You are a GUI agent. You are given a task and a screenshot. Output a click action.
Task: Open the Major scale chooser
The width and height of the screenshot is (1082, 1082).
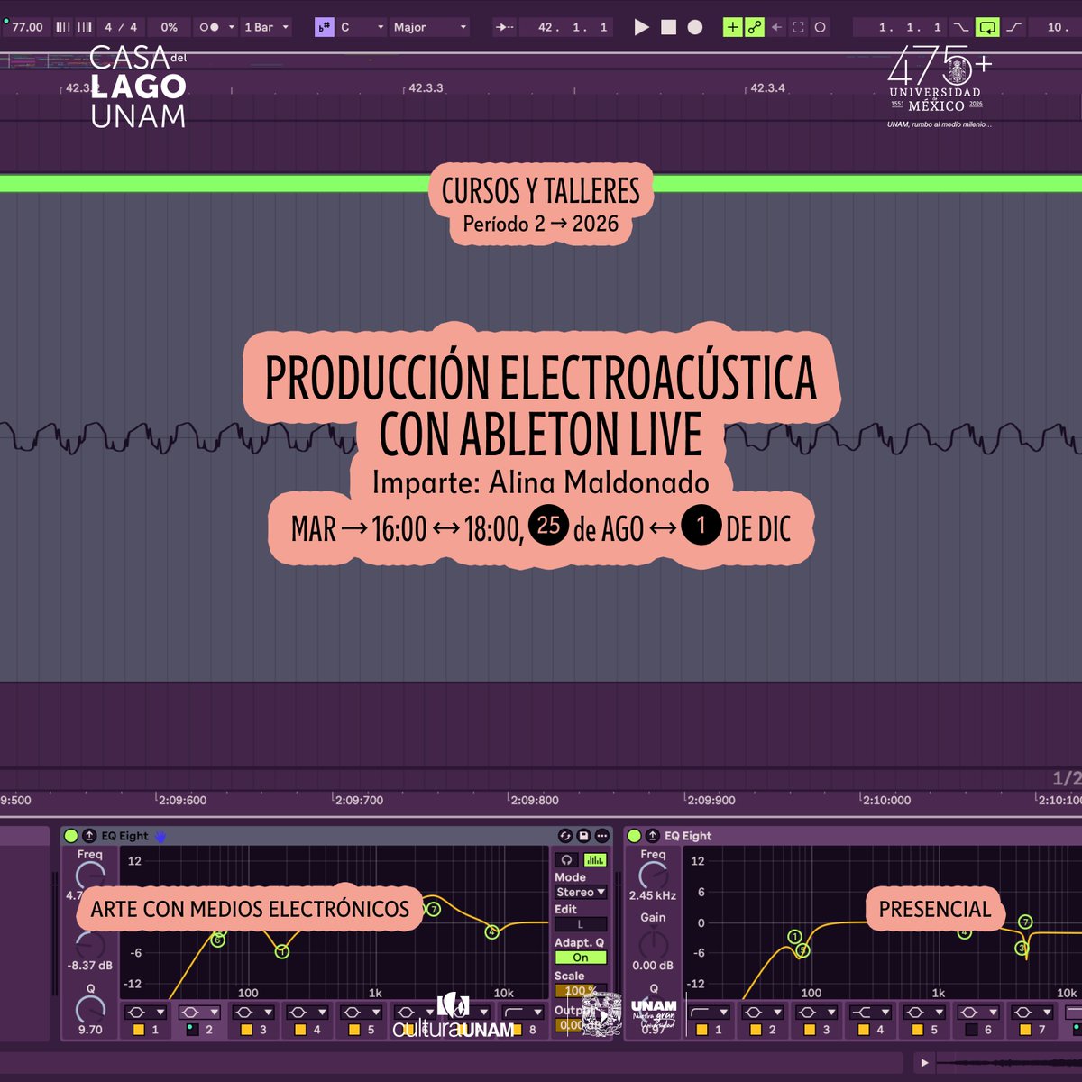click(430, 27)
